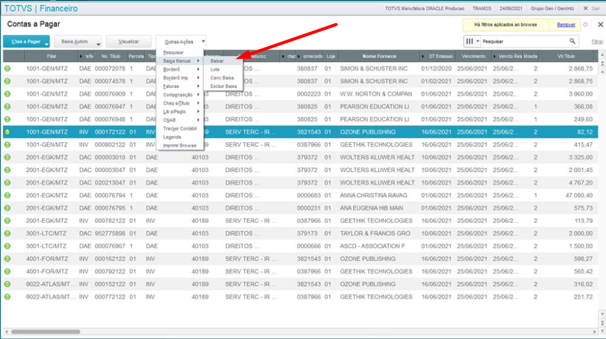Click vertical scrollbar down arrow
The image size is (606, 339).
[x=602, y=314]
